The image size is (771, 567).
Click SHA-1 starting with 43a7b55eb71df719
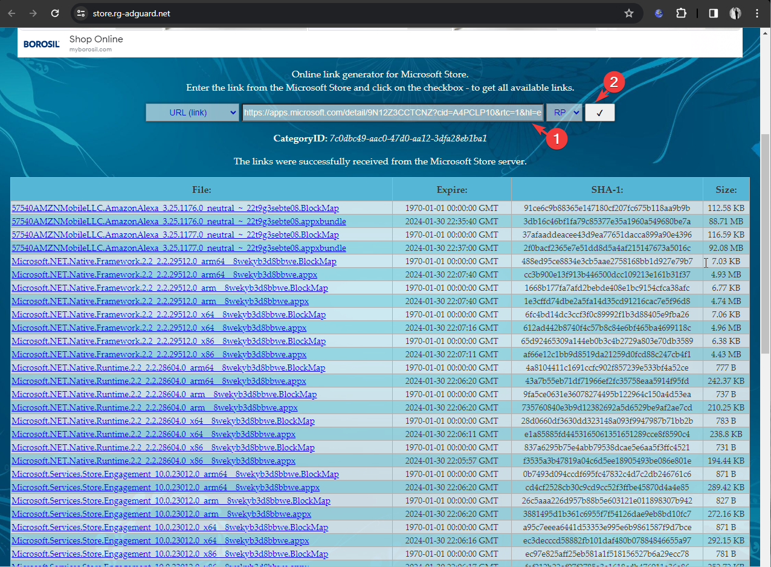[607, 381]
